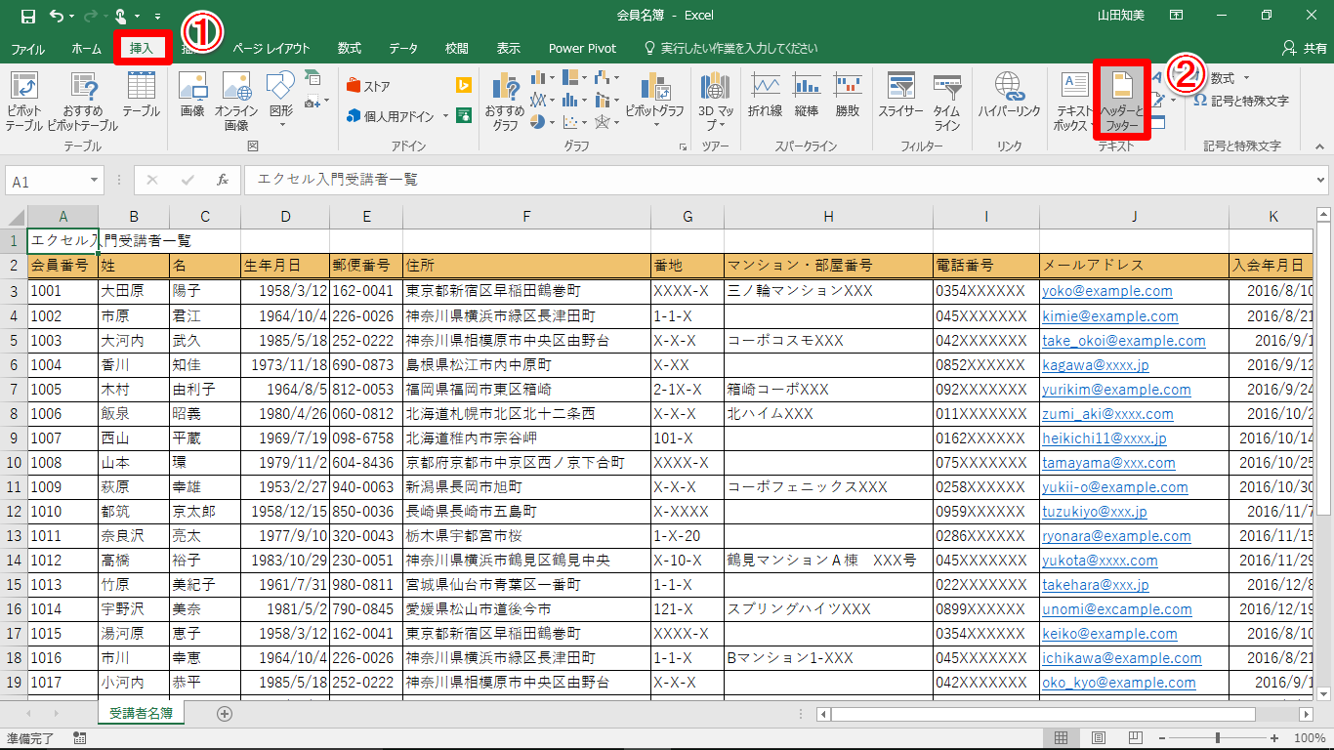Open おすすめグラフ recommended charts
Viewport: 1334px width, 750px height.
pyautogui.click(x=505, y=102)
